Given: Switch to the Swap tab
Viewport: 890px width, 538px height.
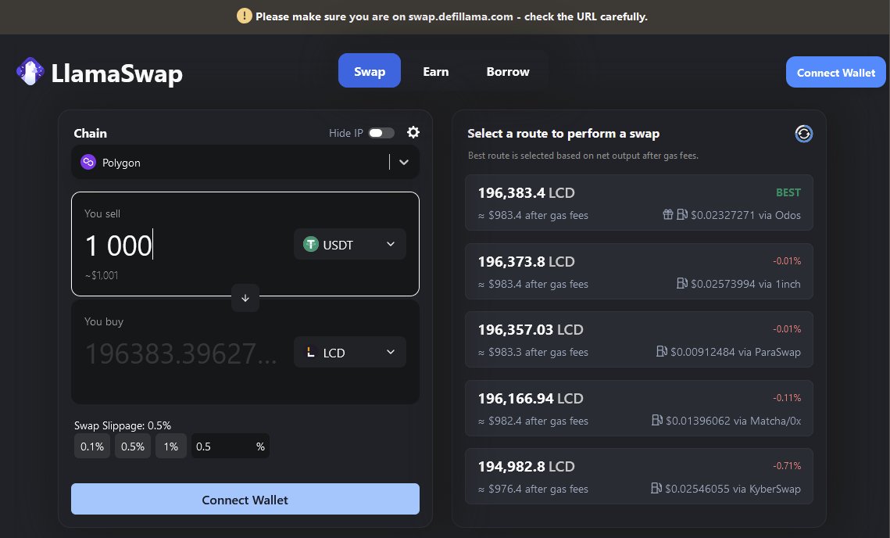Looking at the screenshot, I should point(370,71).
